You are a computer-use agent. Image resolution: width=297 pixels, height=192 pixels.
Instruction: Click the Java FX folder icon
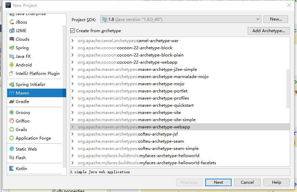click(x=12, y=56)
